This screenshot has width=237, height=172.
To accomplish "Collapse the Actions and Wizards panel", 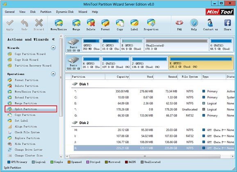I will pos(53,39).
